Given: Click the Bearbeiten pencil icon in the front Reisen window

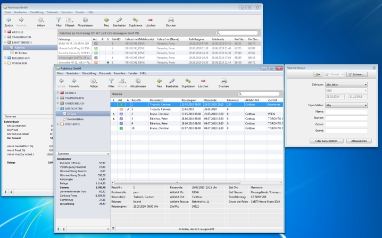Looking at the screenshot, I should pyautogui.click(x=172, y=81).
